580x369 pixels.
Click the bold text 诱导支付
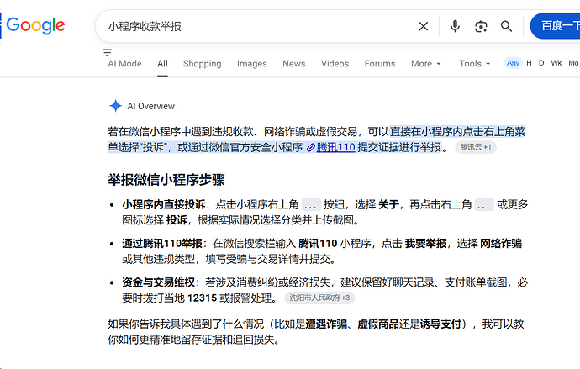click(x=440, y=324)
